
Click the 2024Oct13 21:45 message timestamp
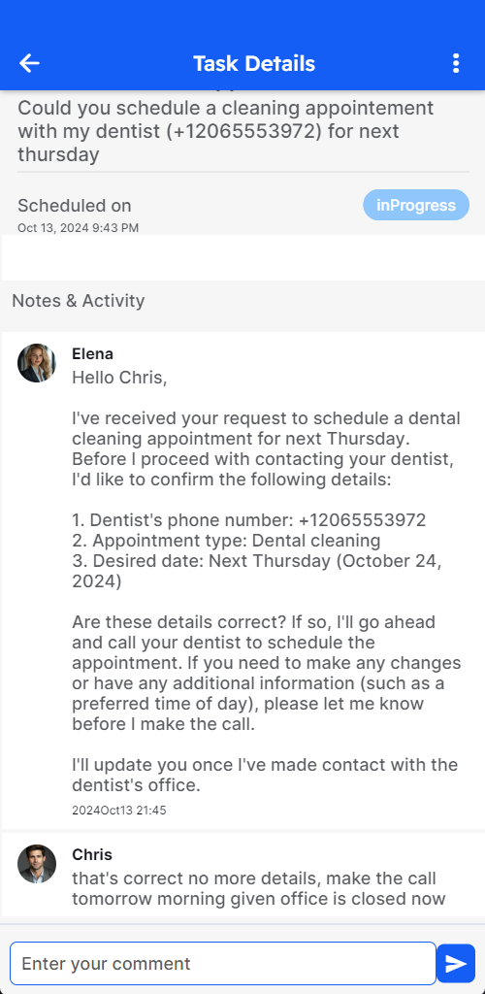(x=119, y=811)
